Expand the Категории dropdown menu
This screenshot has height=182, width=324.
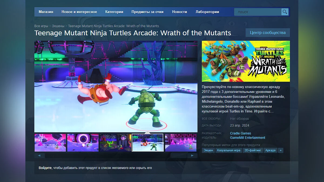pyautogui.click(x=114, y=12)
